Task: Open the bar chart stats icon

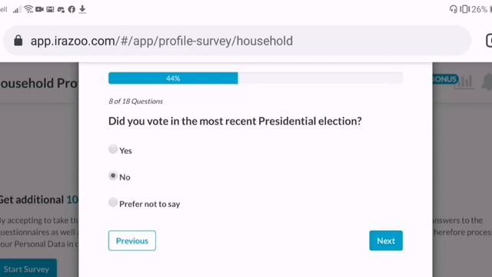Action: [x=464, y=82]
